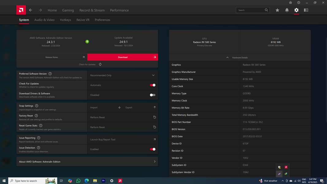
Task: Open Recommended Only dropdown
Action: click(x=123, y=75)
